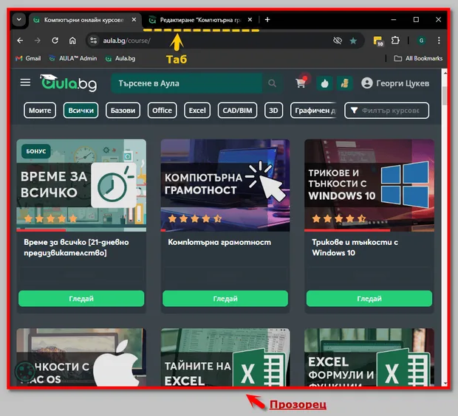The image size is (458, 416).
Task: Toggle the bookmark star for this page
Action: click(x=353, y=41)
